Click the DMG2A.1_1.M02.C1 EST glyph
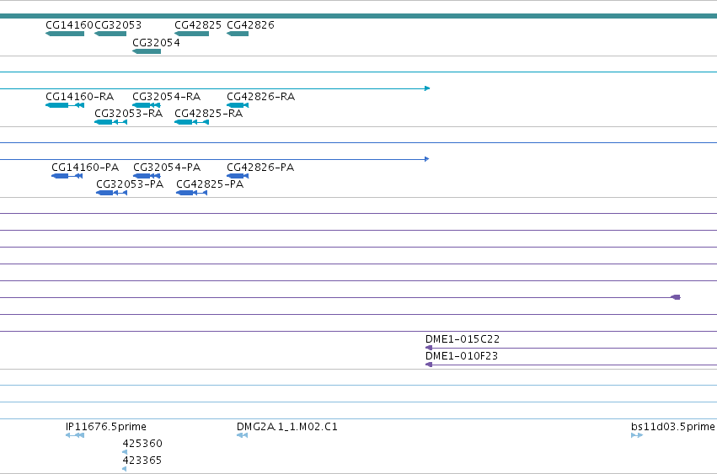This screenshot has height=474, width=717. point(243,435)
